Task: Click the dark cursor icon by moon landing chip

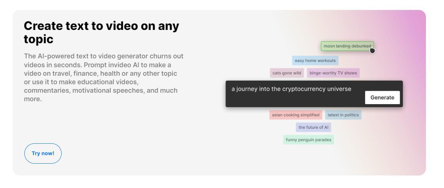Action: click(x=372, y=51)
